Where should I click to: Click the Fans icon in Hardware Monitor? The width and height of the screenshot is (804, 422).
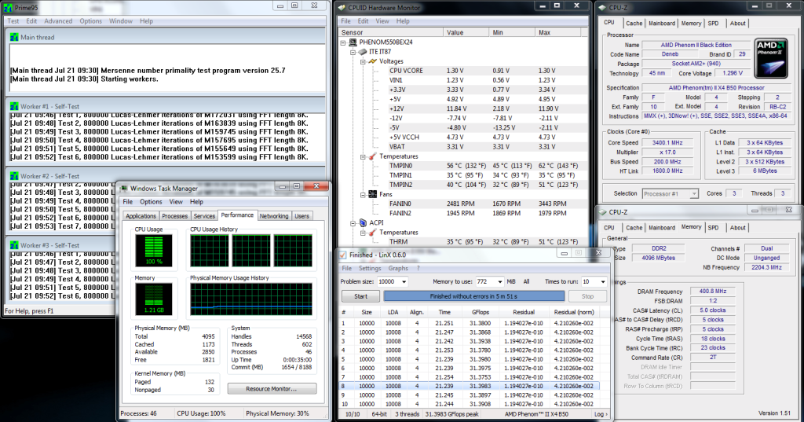pos(373,194)
